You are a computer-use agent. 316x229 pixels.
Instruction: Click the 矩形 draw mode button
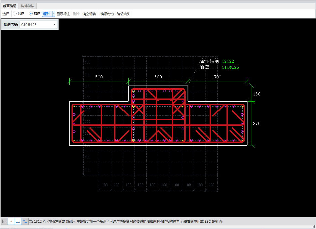[47, 14]
